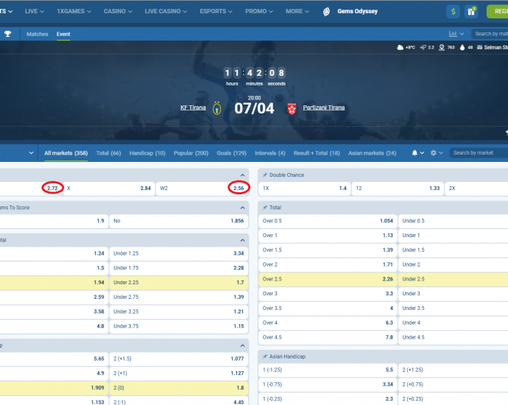Open the KF Tirana team link
The height and width of the screenshot is (405, 508).
click(193, 108)
